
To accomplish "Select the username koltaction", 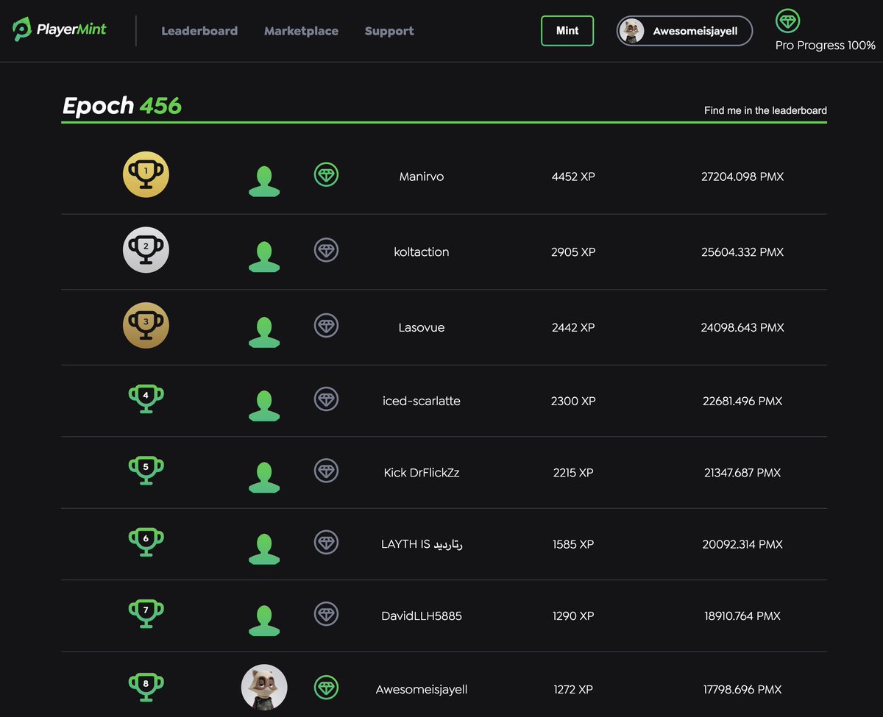I will [x=422, y=252].
